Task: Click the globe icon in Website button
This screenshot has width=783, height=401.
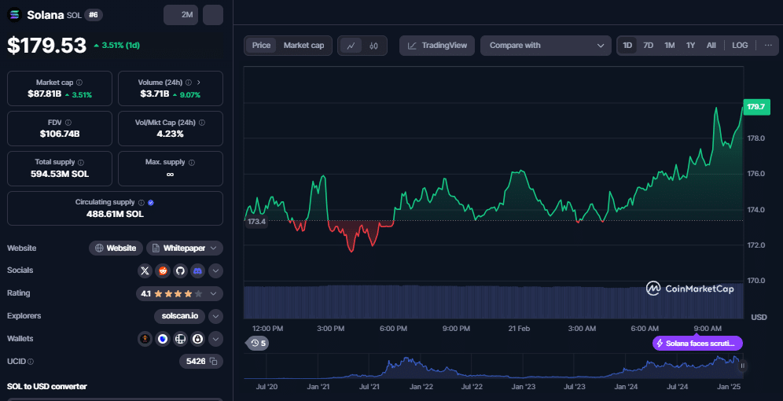Action: (x=99, y=248)
